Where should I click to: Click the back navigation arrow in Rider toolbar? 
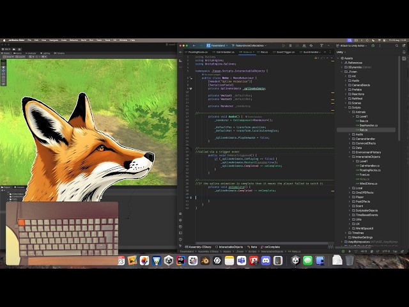click(x=194, y=45)
